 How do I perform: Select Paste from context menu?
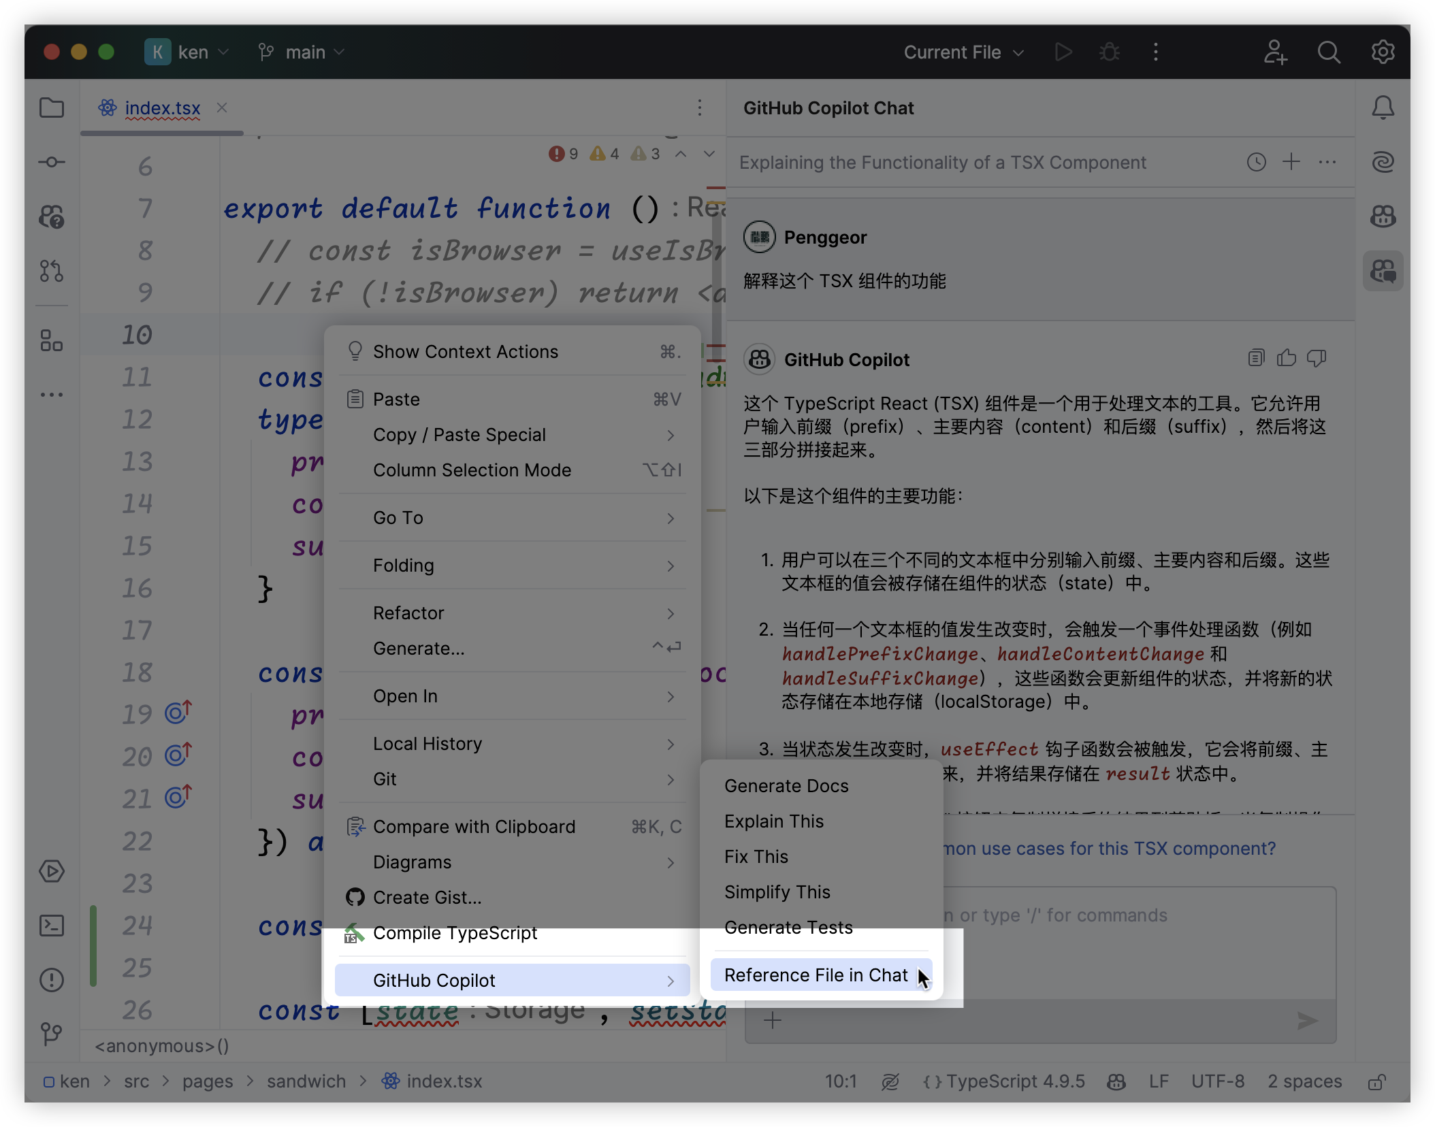(513, 399)
